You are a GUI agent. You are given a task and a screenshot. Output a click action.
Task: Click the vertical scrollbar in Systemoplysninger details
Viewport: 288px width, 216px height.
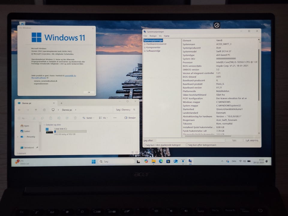259,75
